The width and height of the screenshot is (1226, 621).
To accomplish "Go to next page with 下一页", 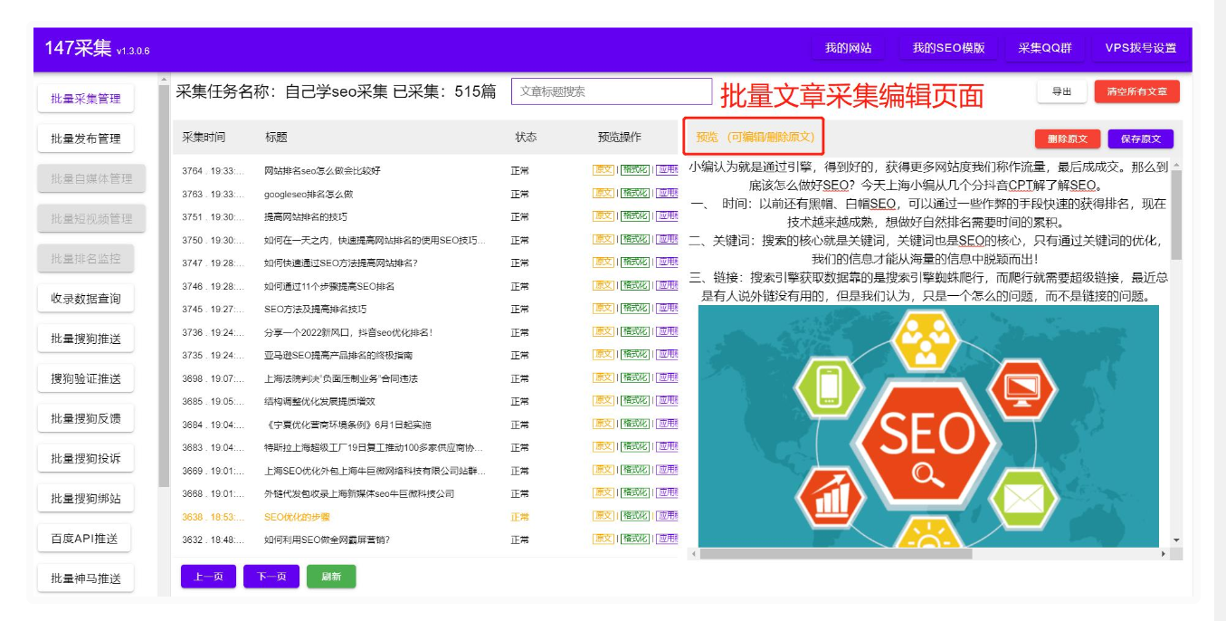I will tap(271, 577).
